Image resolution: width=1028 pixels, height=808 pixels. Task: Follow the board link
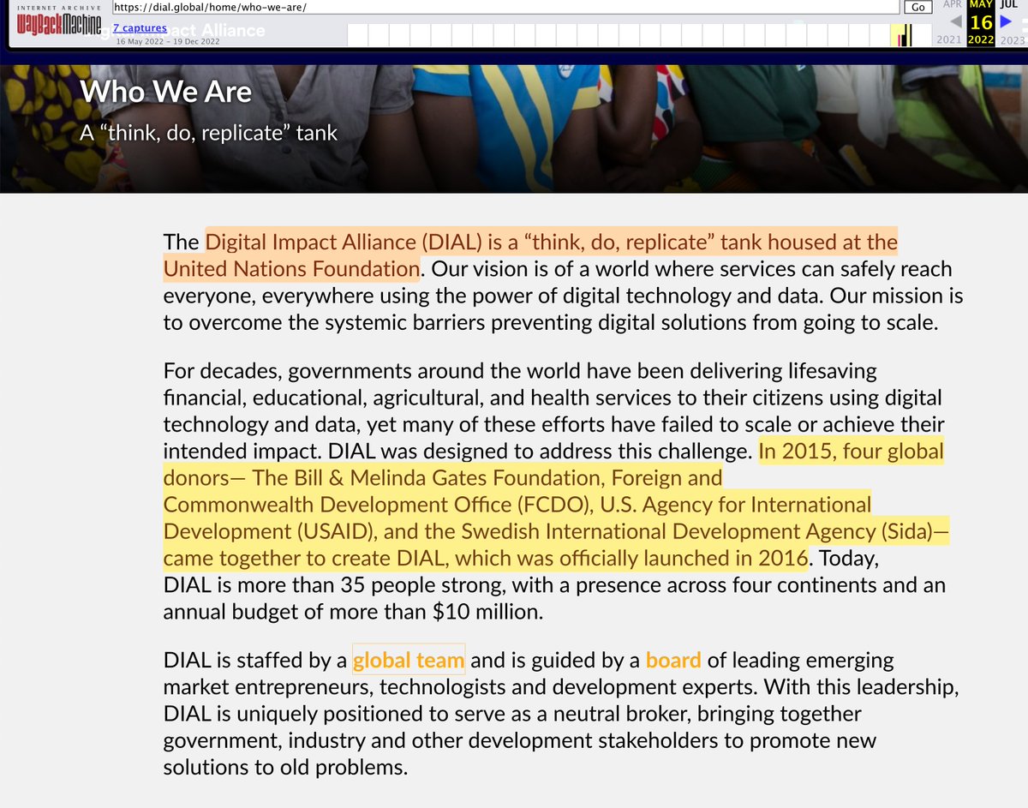pyautogui.click(x=673, y=661)
